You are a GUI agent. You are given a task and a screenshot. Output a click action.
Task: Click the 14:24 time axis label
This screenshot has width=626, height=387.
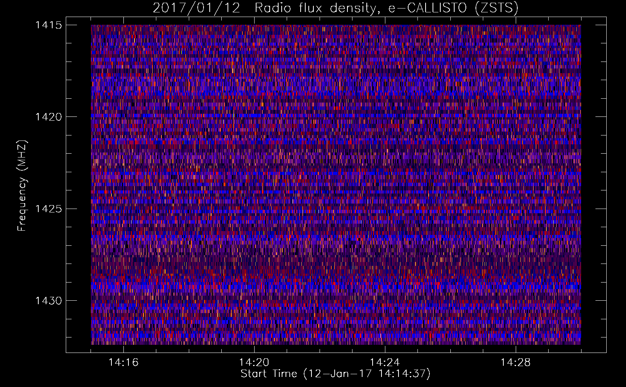pyautogui.click(x=385, y=363)
